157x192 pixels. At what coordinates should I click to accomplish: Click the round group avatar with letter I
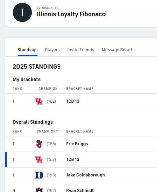pos(22,12)
